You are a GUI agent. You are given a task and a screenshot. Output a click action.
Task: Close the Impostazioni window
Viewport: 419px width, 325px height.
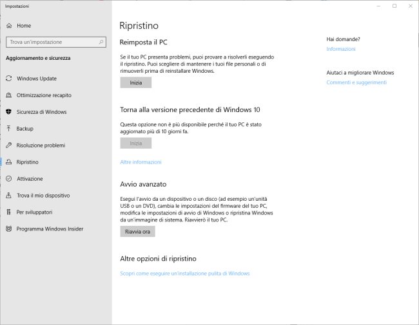click(411, 6)
